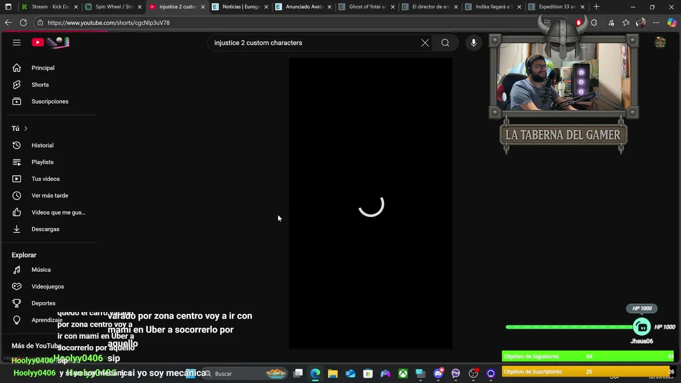Expand the Tú section chevron
Image resolution: width=681 pixels, height=383 pixels.
(x=26, y=129)
